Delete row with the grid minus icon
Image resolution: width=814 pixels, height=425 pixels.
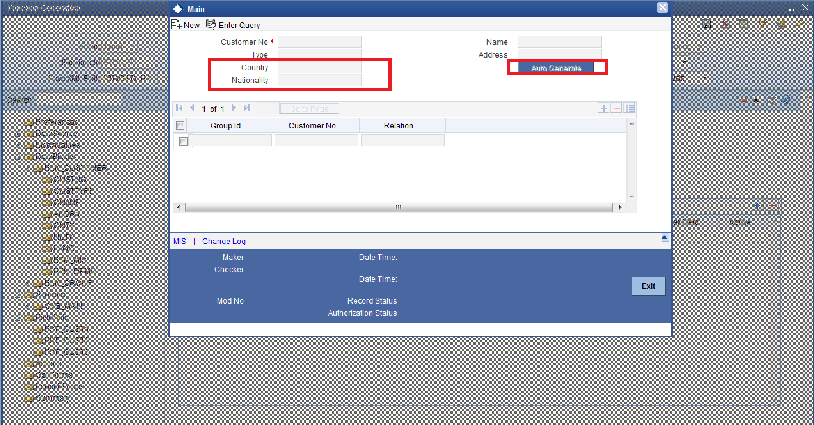point(616,109)
